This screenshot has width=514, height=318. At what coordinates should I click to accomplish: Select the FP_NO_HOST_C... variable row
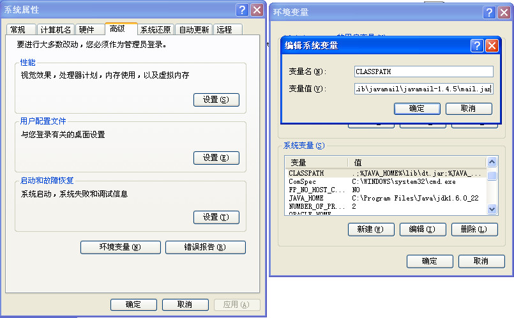[386, 190]
